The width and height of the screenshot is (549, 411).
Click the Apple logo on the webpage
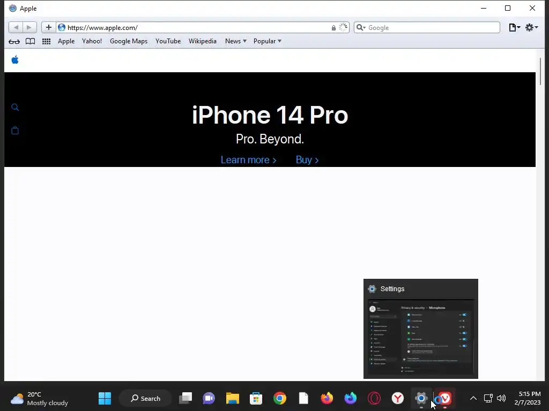coord(15,60)
